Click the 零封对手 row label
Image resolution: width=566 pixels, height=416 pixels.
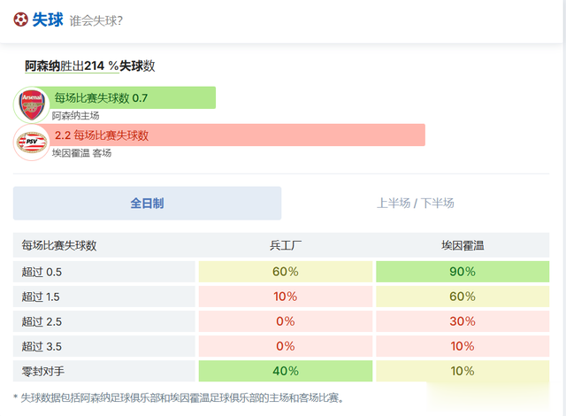[44, 371]
